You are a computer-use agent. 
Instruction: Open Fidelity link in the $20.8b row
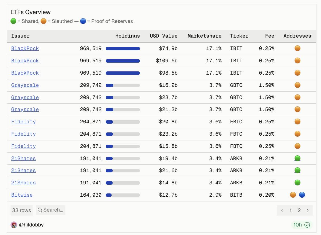(x=24, y=122)
